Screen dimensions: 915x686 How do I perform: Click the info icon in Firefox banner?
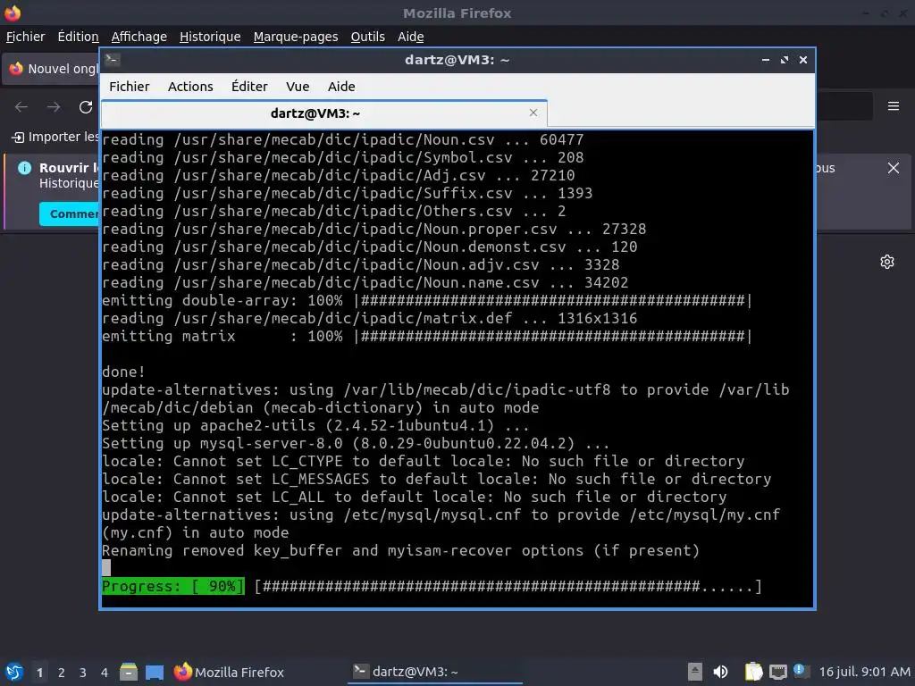[x=24, y=168]
